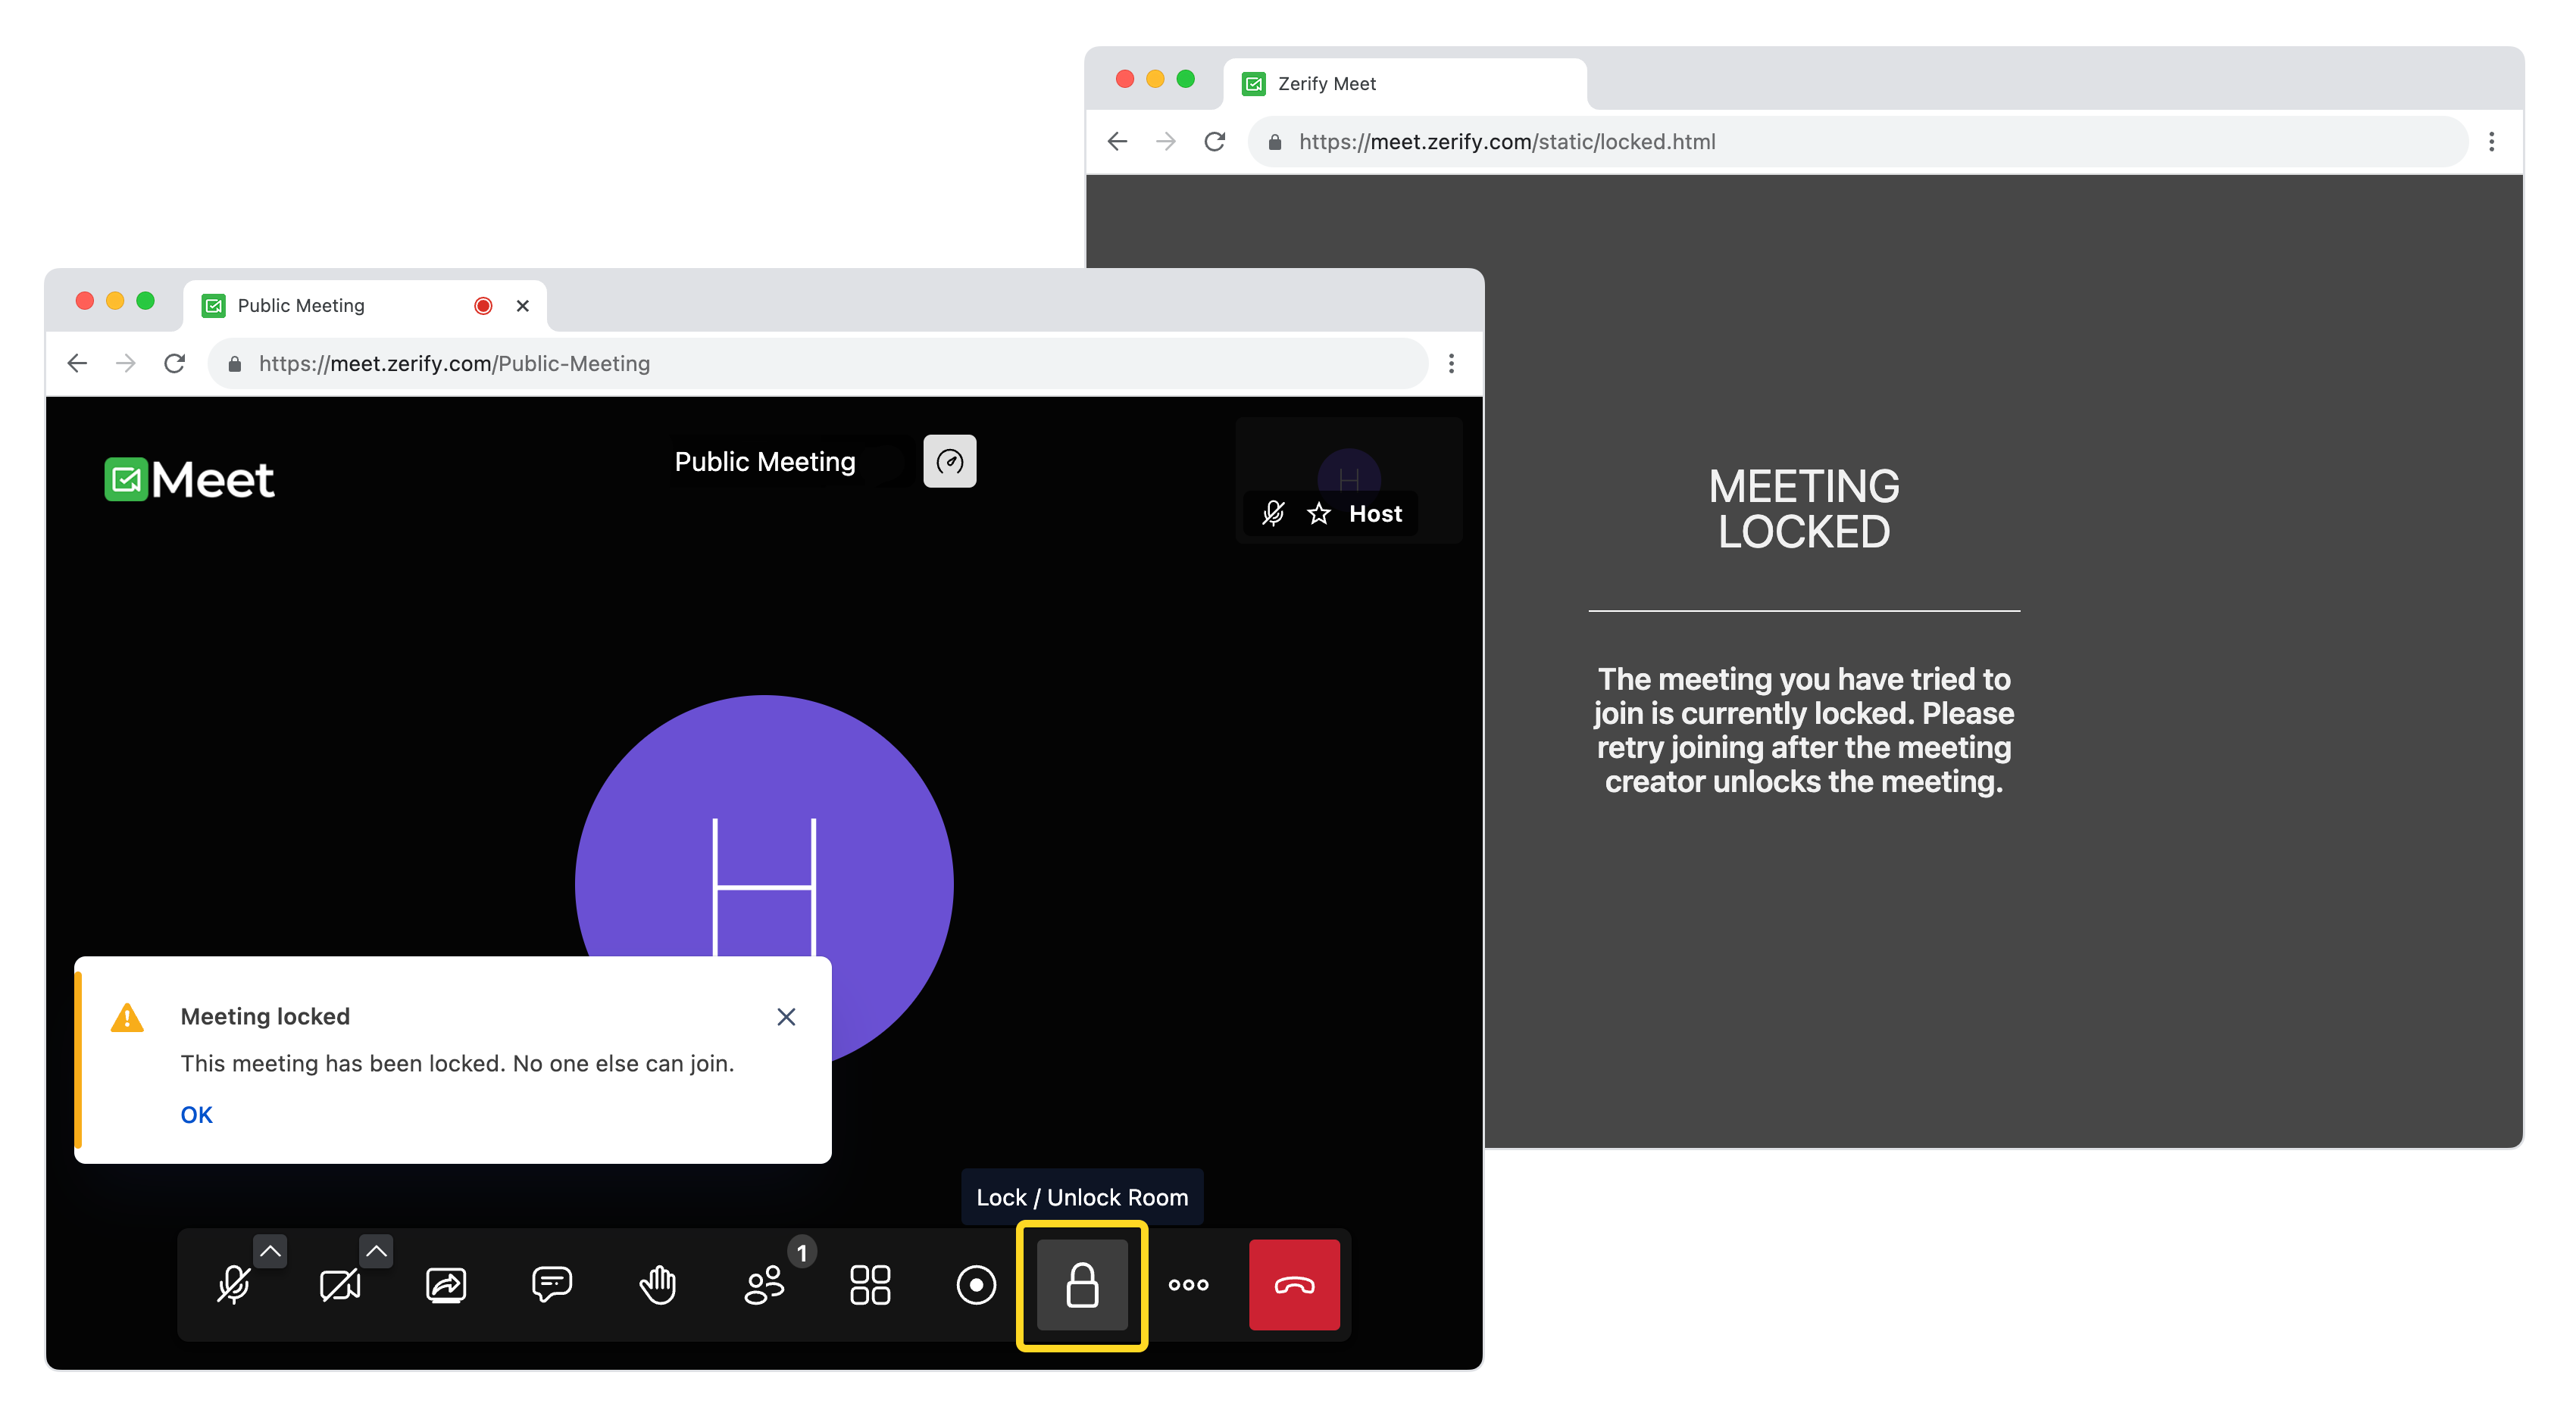Viewport: 2576px width, 1419px height.
Task: Click the raise hand icon
Action: (x=662, y=1284)
